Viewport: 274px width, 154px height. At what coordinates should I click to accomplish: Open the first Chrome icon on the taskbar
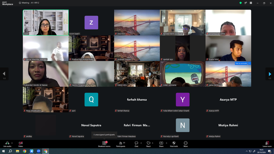coord(24,151)
